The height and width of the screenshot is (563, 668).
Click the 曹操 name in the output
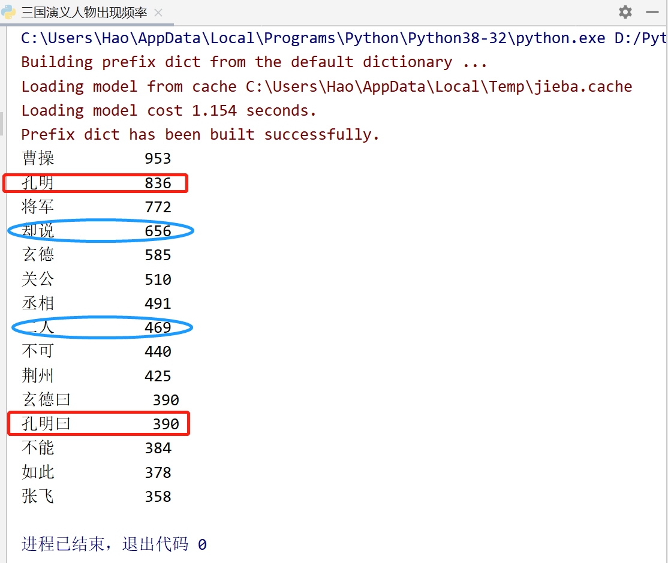(x=38, y=158)
